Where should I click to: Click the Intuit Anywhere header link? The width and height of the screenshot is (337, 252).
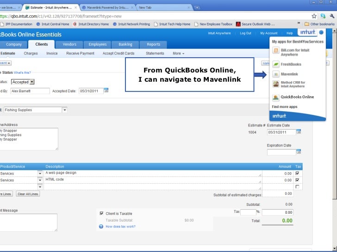click(219, 33)
